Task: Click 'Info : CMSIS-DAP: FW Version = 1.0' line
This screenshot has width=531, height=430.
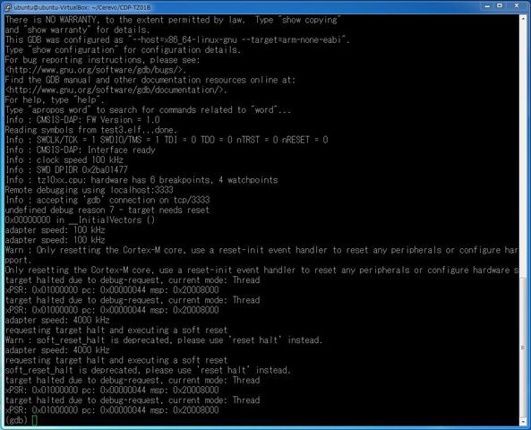Action: (x=82, y=120)
